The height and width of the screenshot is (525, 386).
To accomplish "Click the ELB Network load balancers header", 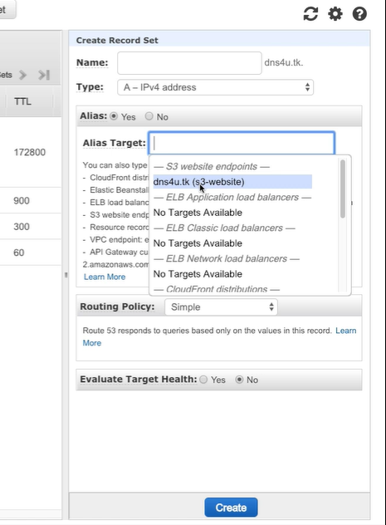I will click(x=227, y=259).
